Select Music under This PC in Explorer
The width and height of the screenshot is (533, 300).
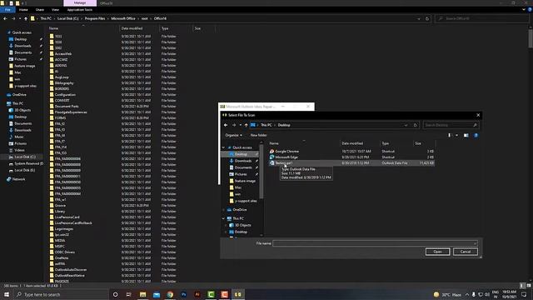point(19,137)
